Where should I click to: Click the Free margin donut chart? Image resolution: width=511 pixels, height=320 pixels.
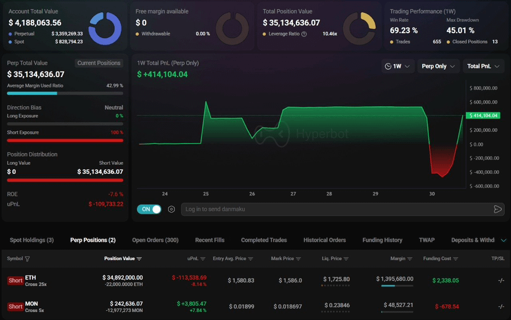232,28
